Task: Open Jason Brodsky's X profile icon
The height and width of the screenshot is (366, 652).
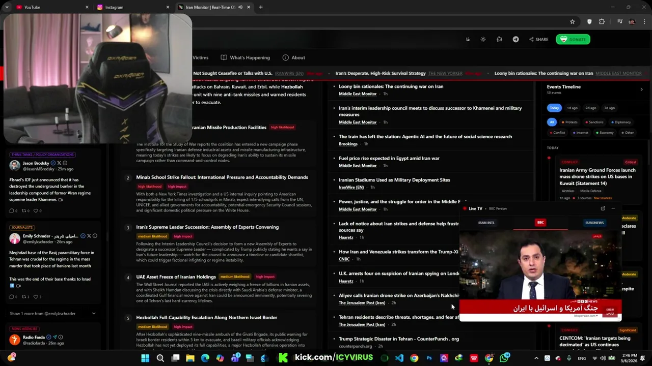Action: pyautogui.click(x=59, y=163)
